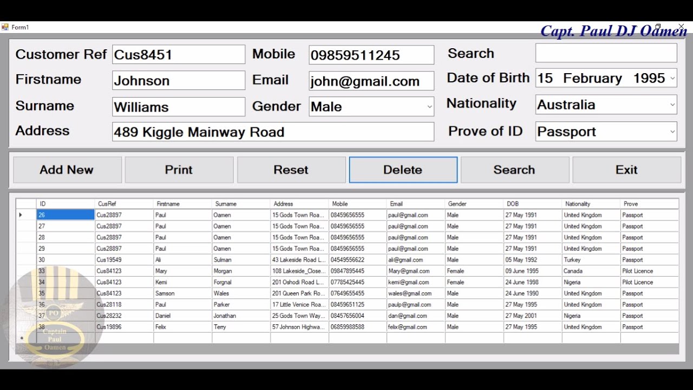The width and height of the screenshot is (693, 390).
Task: Click the firstname cell Kemi
Action: 182,282
